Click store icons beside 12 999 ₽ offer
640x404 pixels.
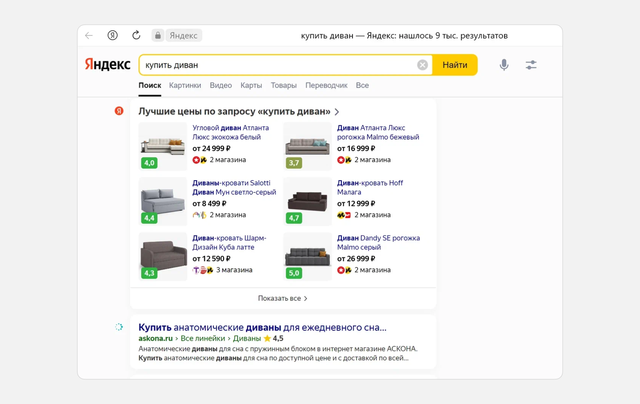click(x=344, y=215)
